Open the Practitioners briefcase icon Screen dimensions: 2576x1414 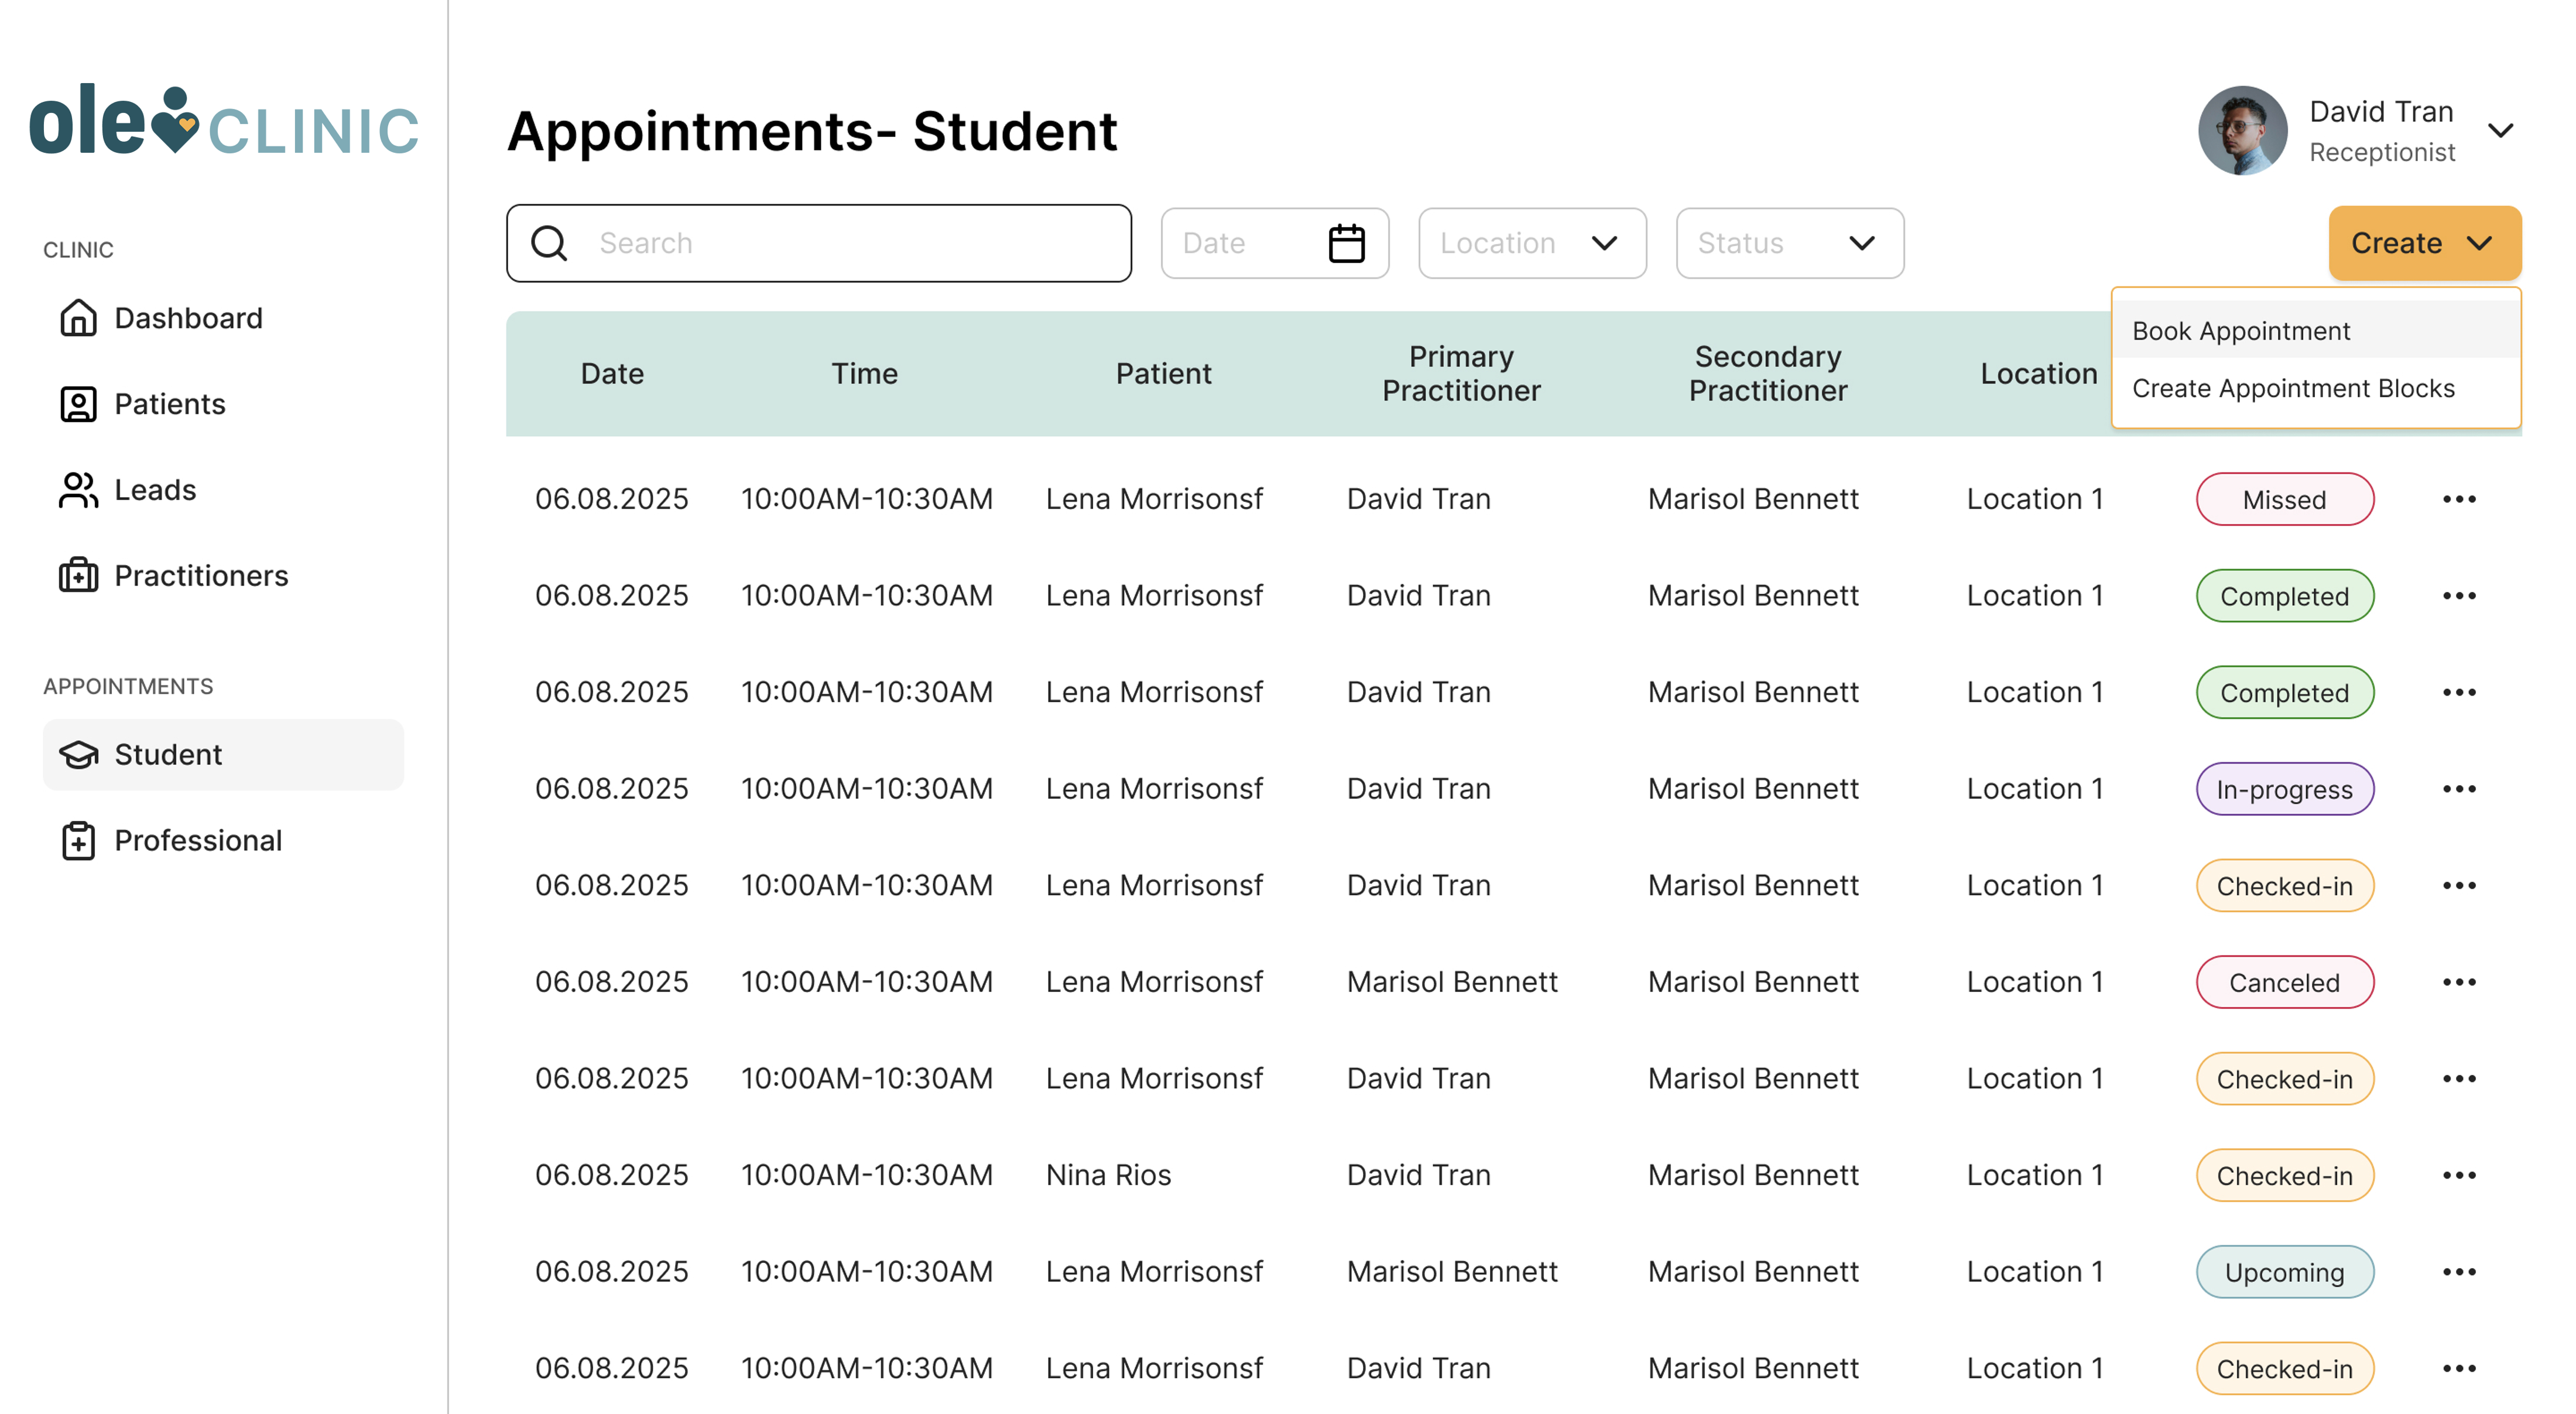coord(78,576)
